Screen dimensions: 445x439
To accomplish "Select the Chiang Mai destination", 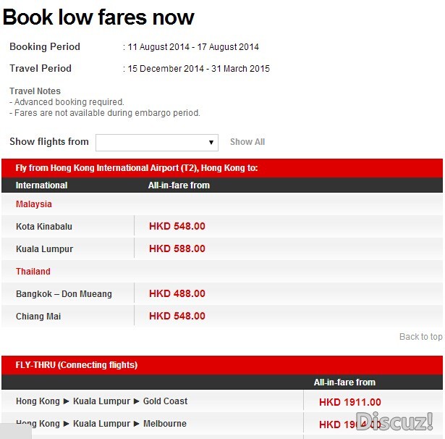I will coord(38,317).
